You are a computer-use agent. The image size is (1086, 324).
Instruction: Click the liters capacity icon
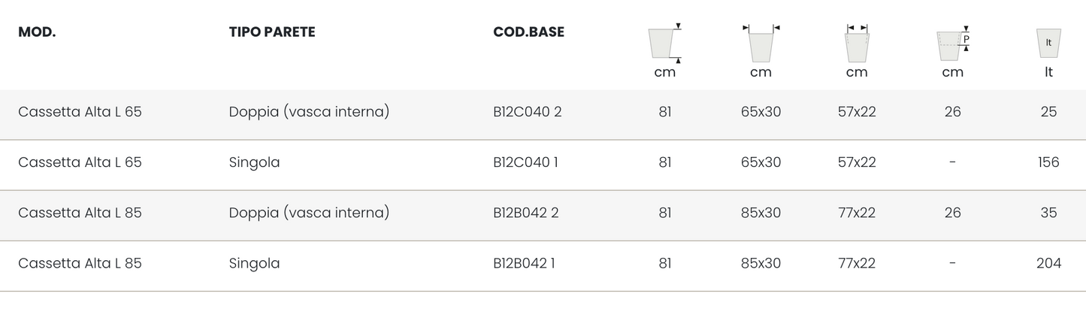1048,44
